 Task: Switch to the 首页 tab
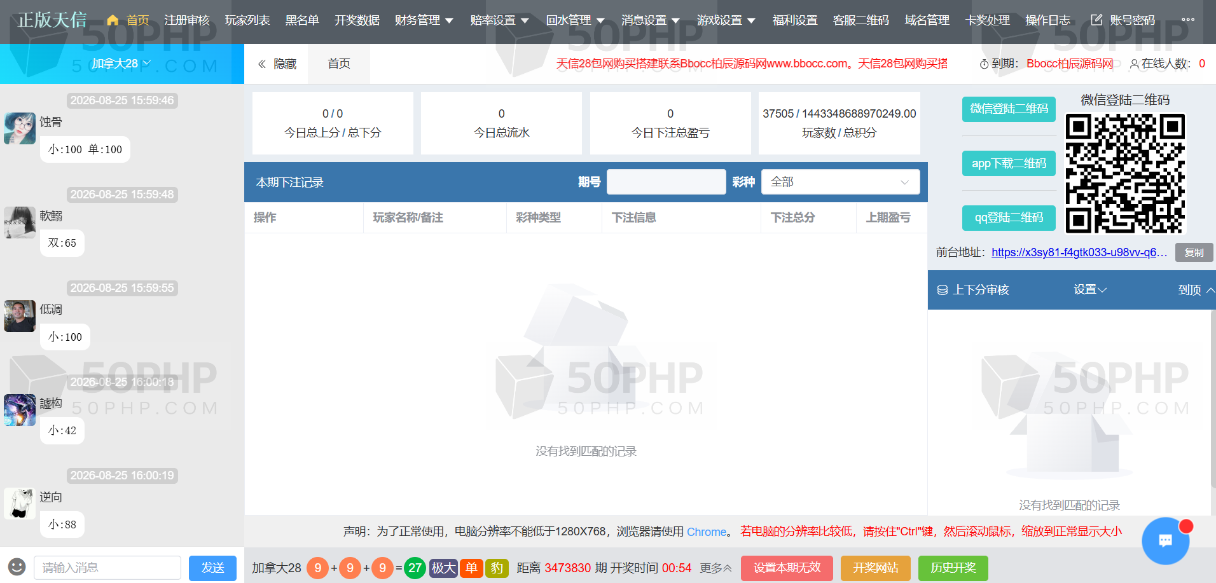pos(339,64)
